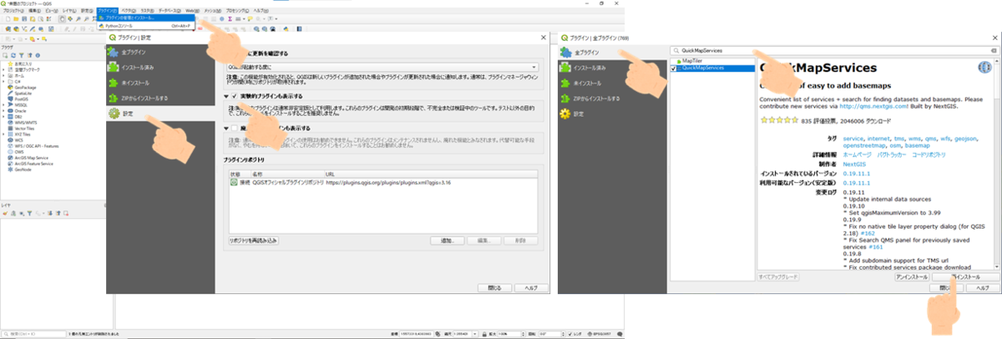Select ZIPからインストールする tab in right dialog
The height and width of the screenshot is (339, 1002).
pos(612,98)
